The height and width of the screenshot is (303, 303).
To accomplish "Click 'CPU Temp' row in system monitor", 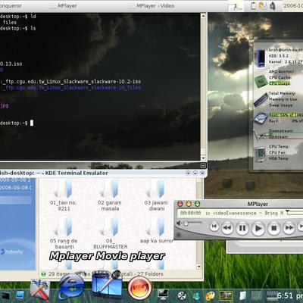I will click(279, 146).
